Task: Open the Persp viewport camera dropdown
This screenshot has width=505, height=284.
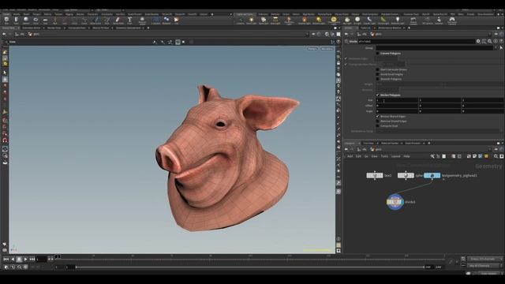Action: 312,49
